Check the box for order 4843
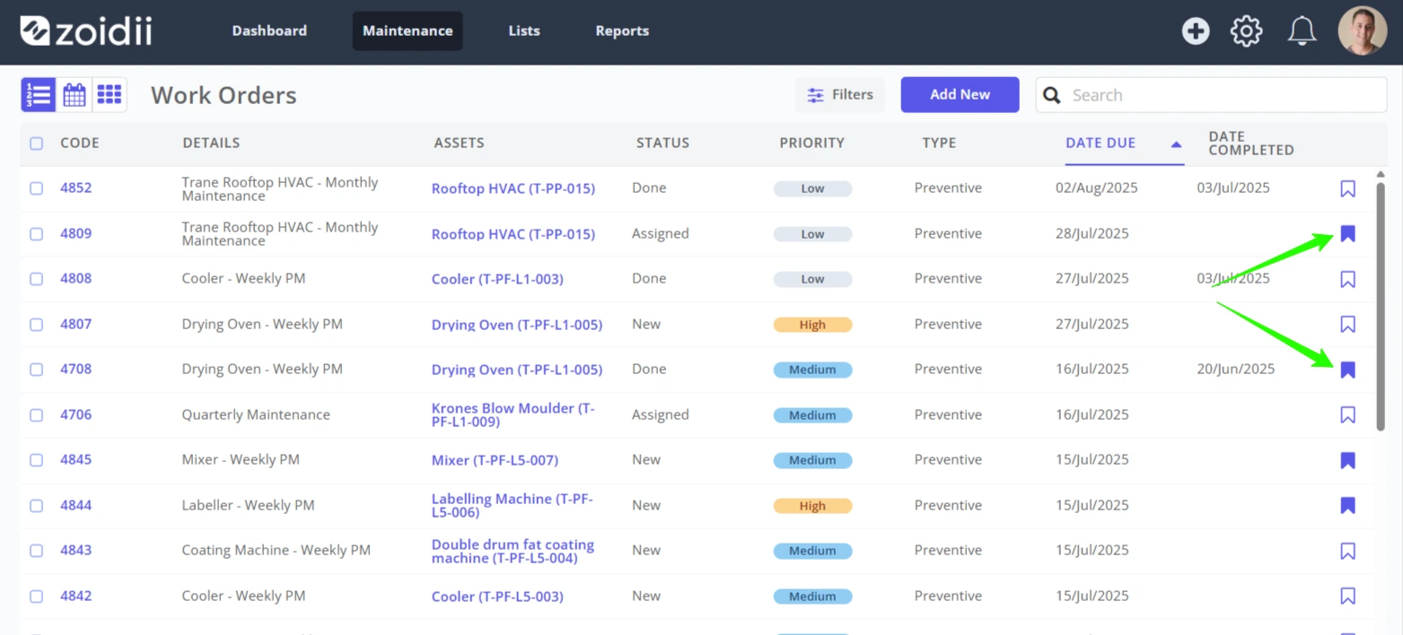 point(36,551)
